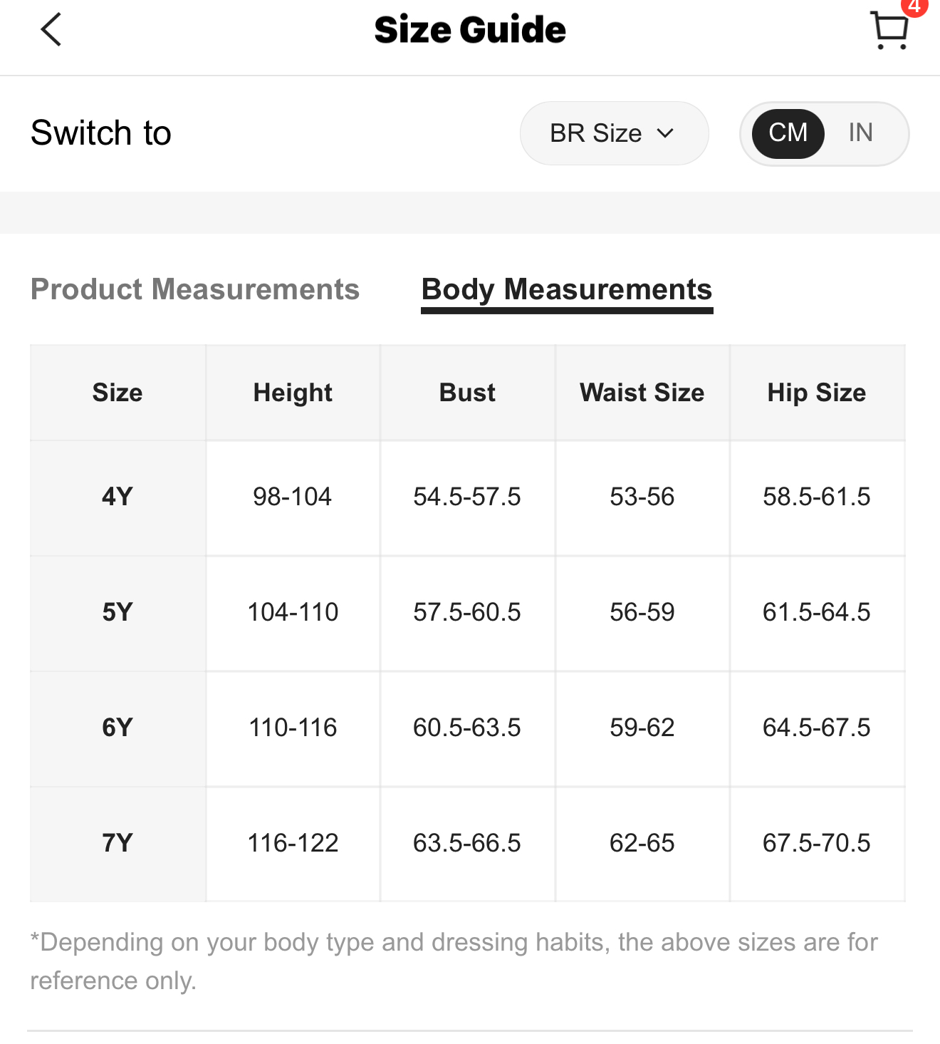Switch to Product Measurements tab
940x1044 pixels.
click(195, 289)
